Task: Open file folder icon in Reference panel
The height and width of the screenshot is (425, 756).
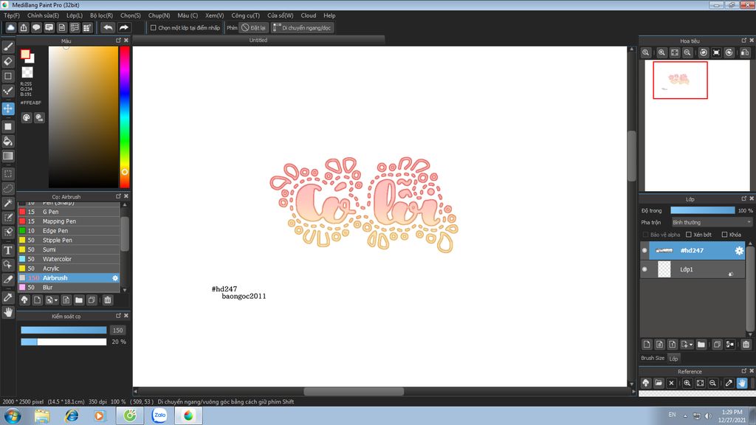Action: tap(659, 383)
